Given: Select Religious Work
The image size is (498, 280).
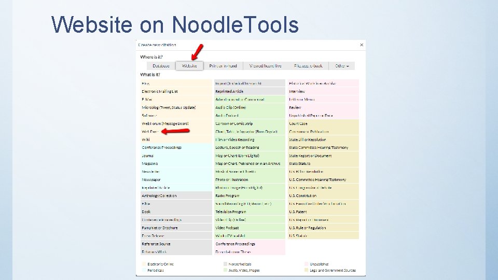Looking at the screenshot, I should pyautogui.click(x=176, y=252).
